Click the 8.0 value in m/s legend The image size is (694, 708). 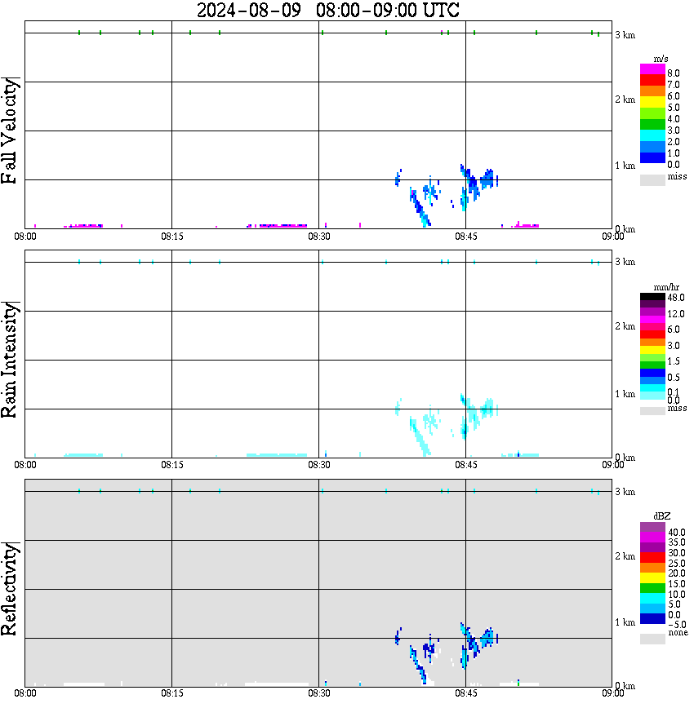(x=674, y=73)
